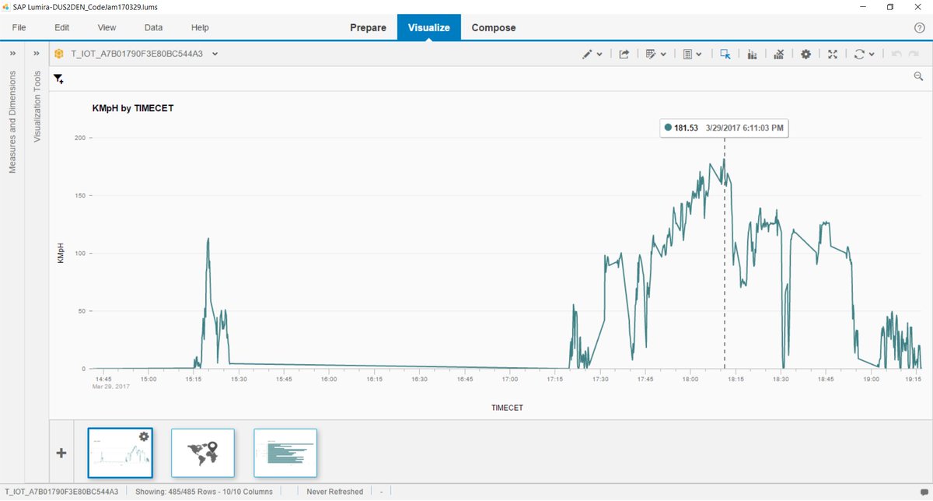
Task: Expand the Visualization Tools panel
Action: (37, 54)
